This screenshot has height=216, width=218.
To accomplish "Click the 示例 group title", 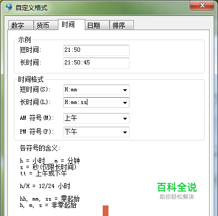I will click(24, 40).
